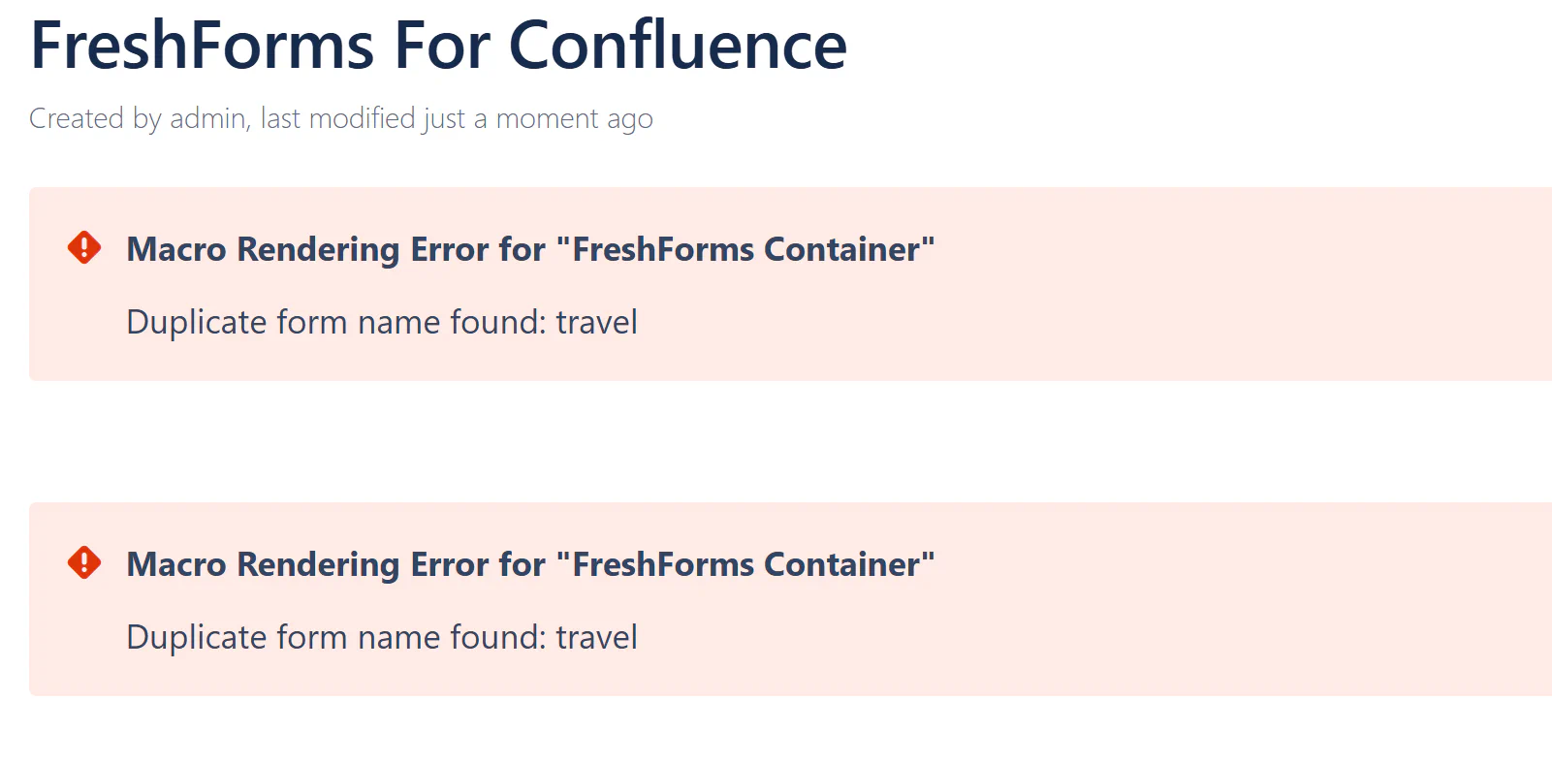Click the word "travel" in the lower error
Viewport: 1552px width, 765px height.
pos(596,637)
